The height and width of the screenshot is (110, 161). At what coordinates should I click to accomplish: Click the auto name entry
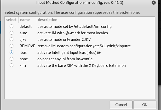click(24, 33)
